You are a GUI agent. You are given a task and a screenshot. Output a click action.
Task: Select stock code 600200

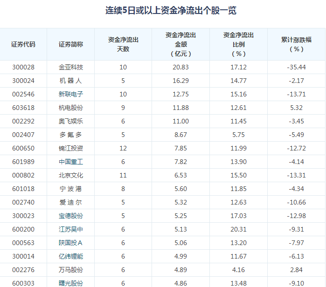(23, 229)
